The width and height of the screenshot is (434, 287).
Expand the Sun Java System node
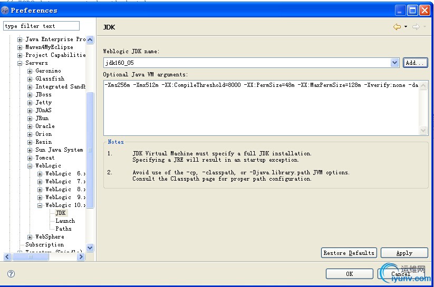pos(30,150)
